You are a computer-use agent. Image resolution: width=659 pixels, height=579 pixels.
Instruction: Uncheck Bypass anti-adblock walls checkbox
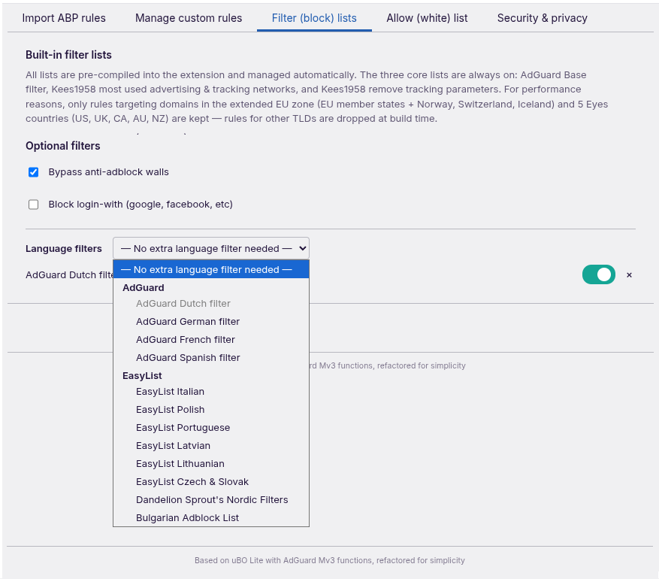[34, 172]
